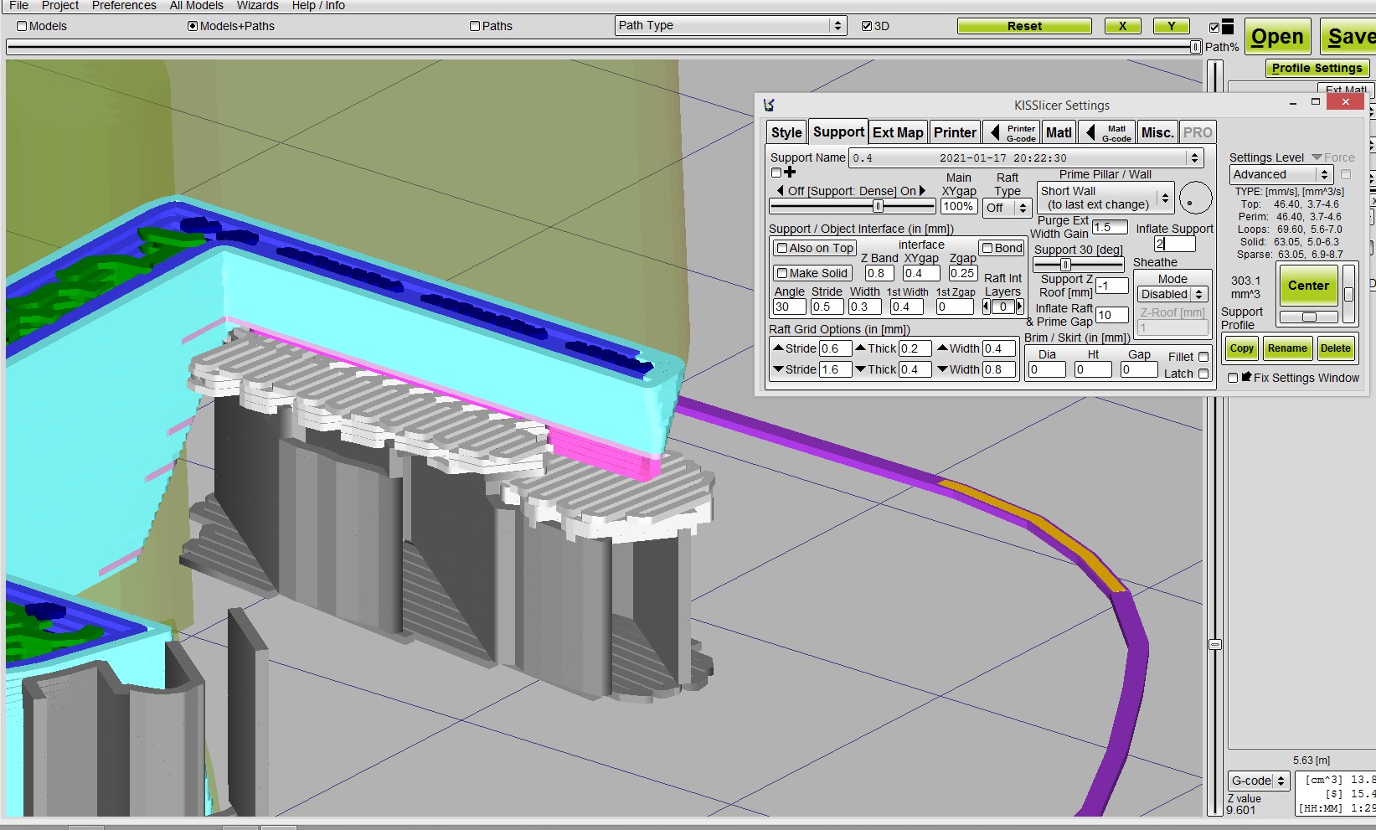Click left arrow on Printer G-code tab

(x=994, y=132)
